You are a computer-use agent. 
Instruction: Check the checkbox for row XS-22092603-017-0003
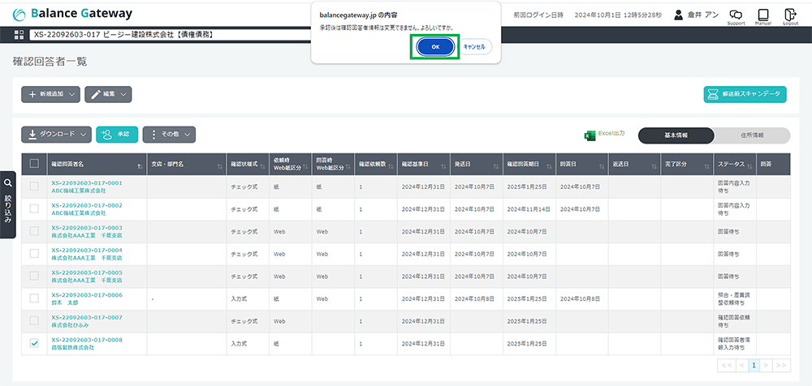tap(34, 232)
